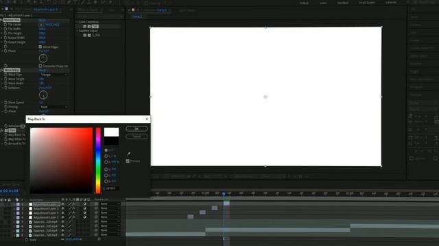This screenshot has width=439, height=246.
Task: Toggle stopwatch for Output Width property
Action: [x=5, y=38]
